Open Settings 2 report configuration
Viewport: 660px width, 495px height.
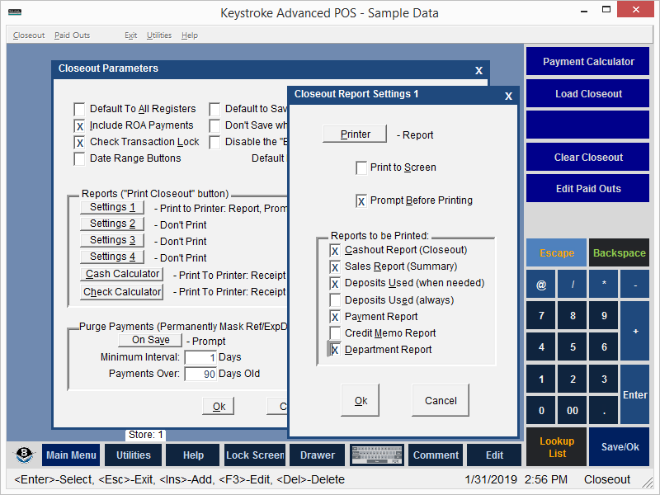112,224
